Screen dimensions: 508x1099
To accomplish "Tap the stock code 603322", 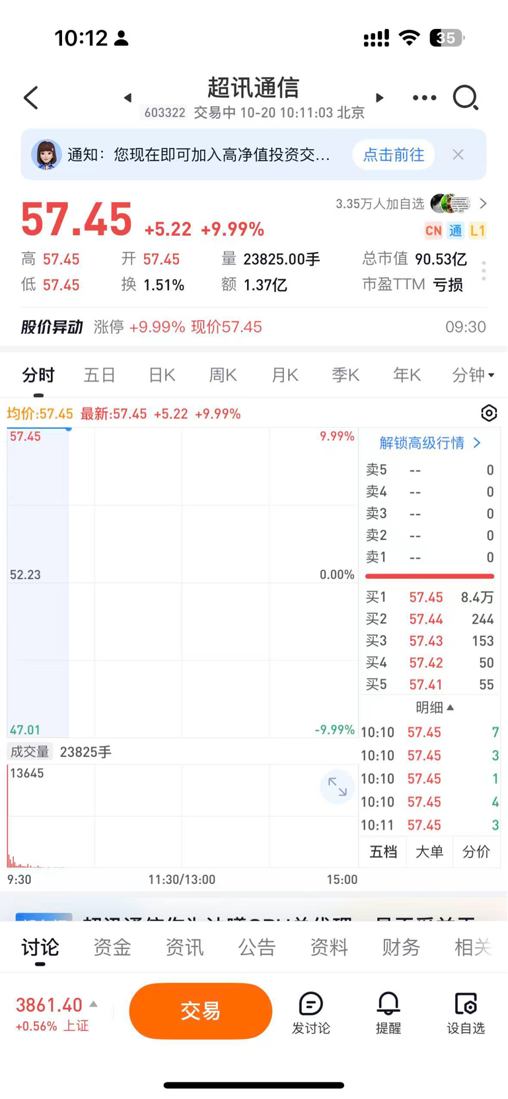I will (x=164, y=113).
